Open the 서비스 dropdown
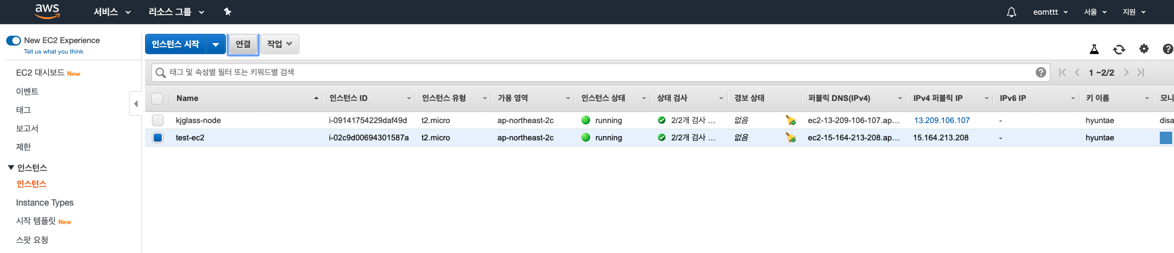 pos(112,12)
